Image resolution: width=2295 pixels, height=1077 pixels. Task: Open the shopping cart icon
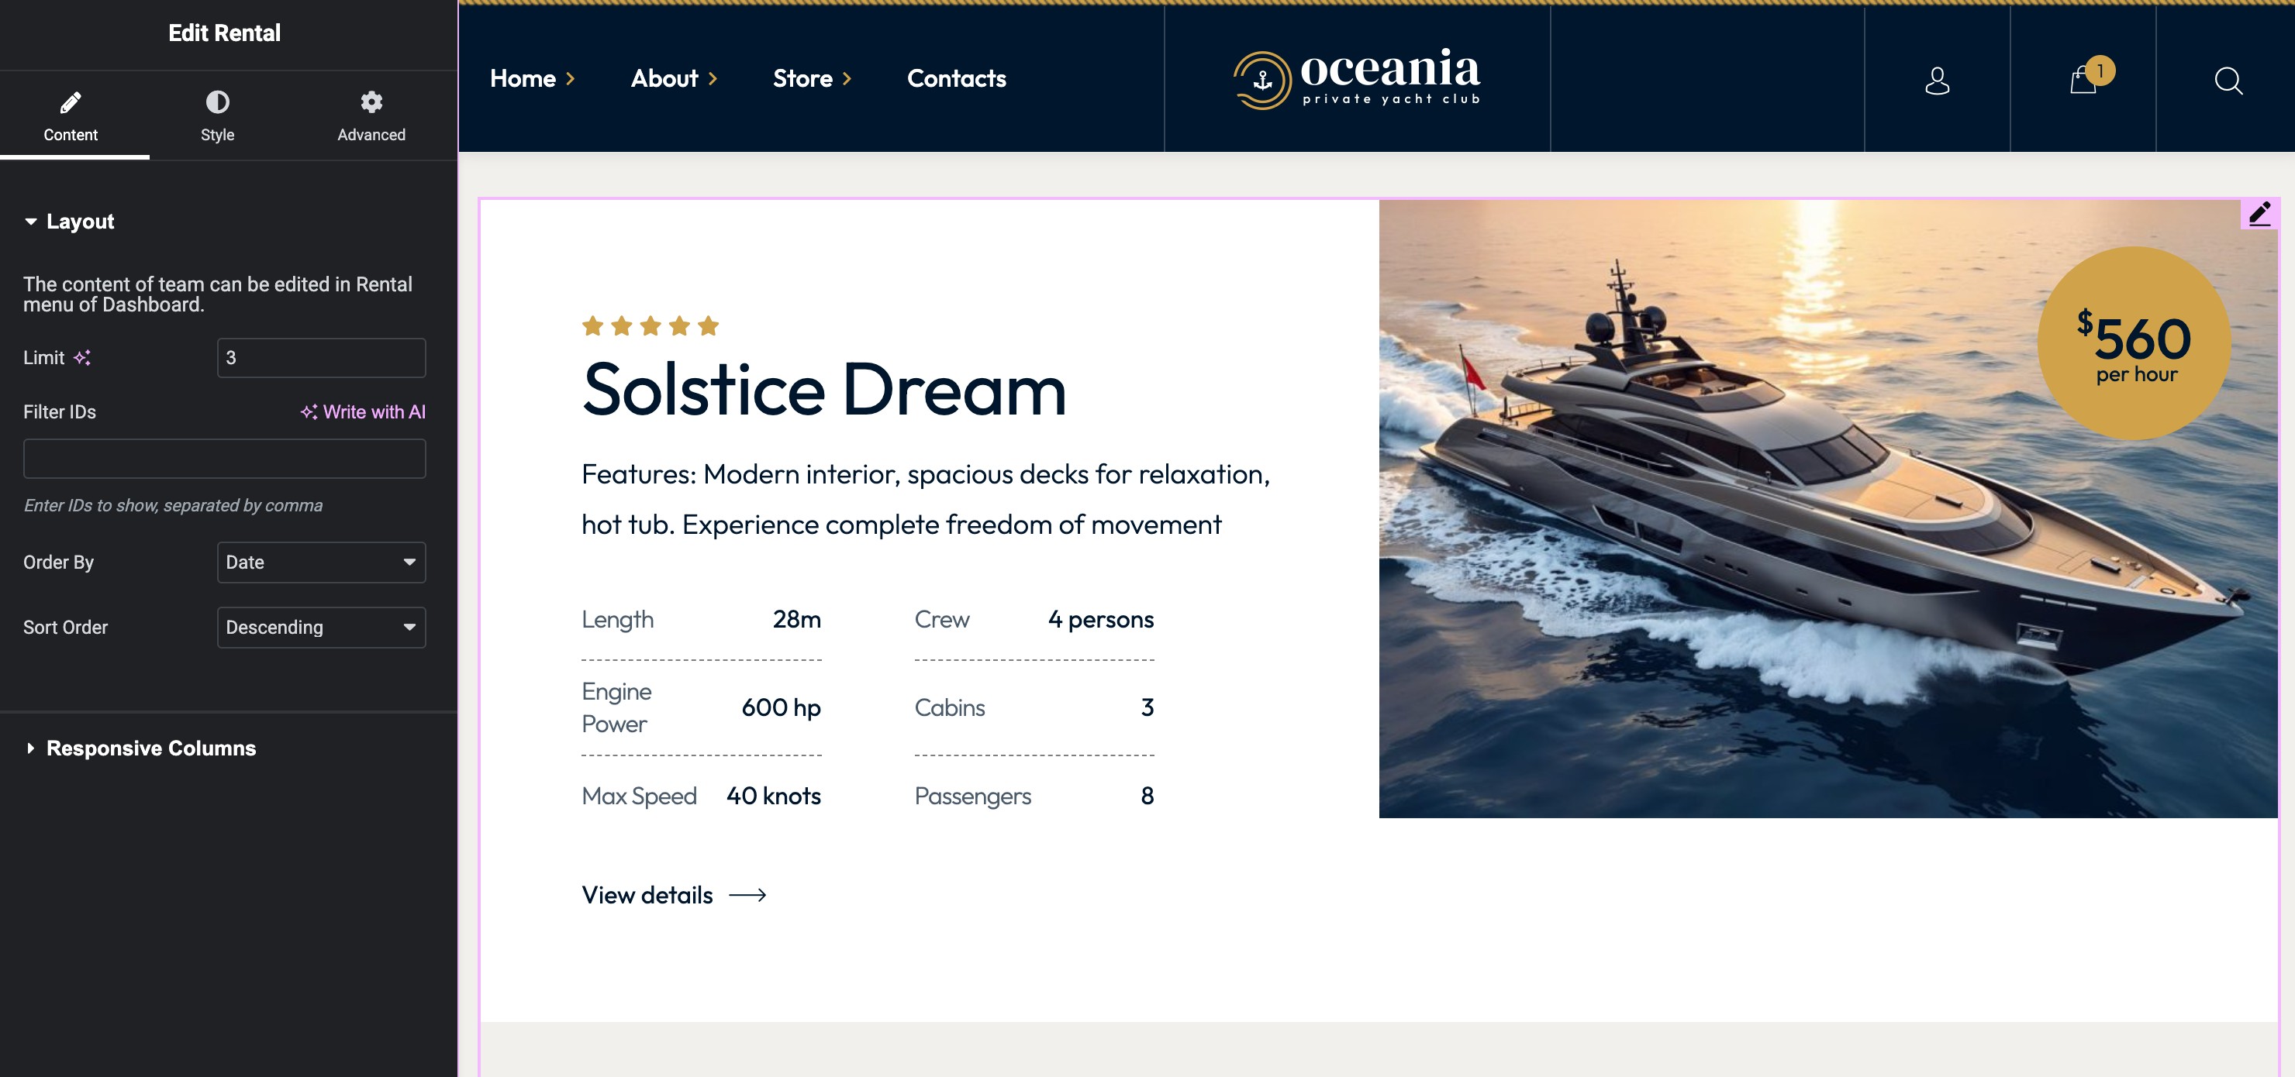2082,80
